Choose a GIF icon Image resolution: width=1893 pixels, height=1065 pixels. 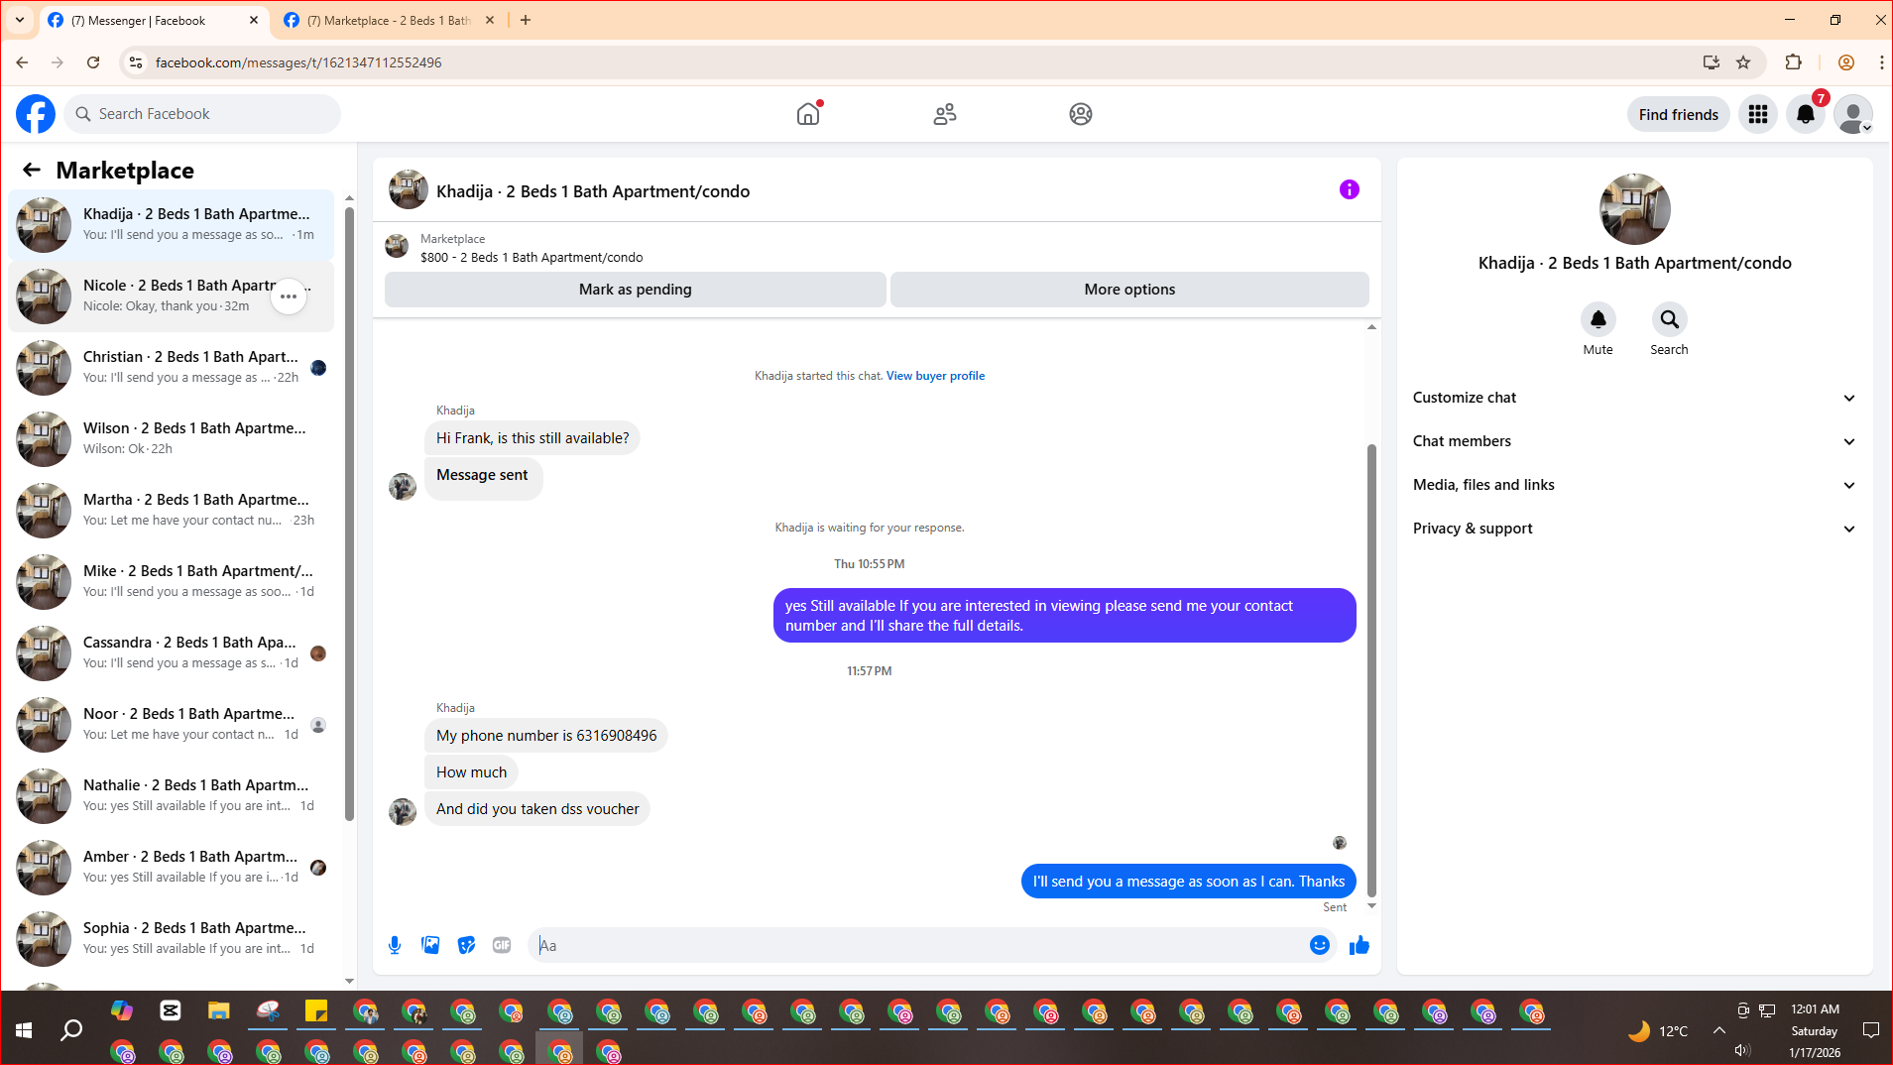tap(502, 945)
